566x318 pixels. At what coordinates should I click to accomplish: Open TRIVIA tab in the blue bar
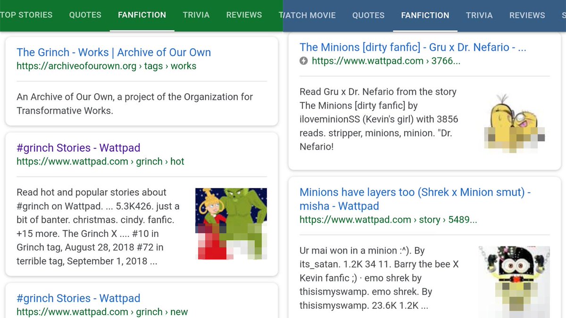click(479, 15)
